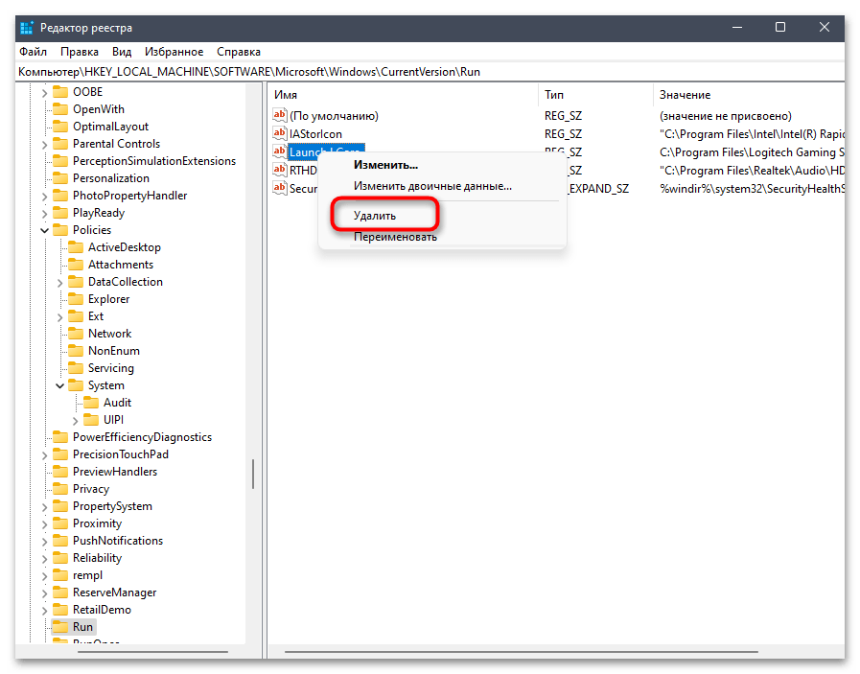This screenshot has width=860, height=674.
Task: Collapse the System tree node
Action: pos(59,385)
